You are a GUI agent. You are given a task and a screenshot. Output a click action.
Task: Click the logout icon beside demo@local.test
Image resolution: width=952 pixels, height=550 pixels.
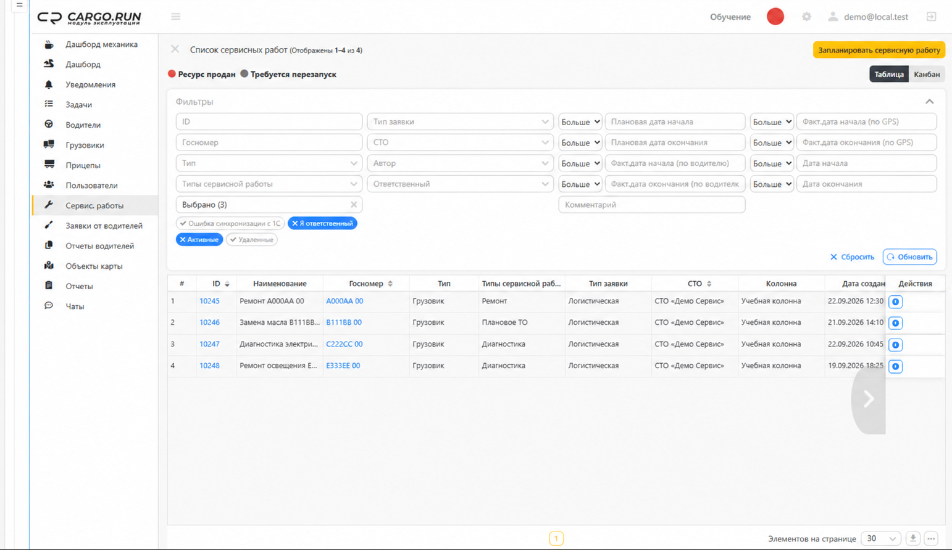point(931,17)
